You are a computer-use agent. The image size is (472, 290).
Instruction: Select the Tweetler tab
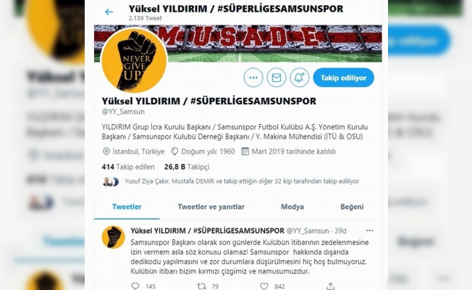(x=127, y=207)
